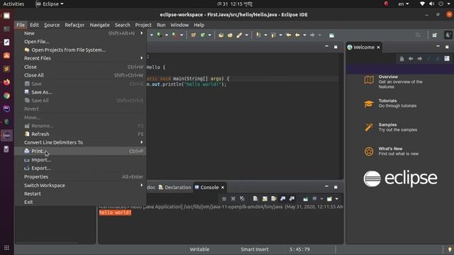This screenshot has height=255, width=454.
Task: Open the Overview link on Welcome page
Action: pos(388,77)
